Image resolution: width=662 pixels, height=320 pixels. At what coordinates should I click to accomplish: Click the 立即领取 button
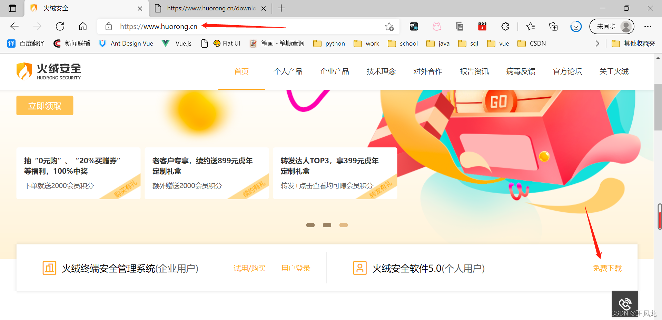(45, 106)
